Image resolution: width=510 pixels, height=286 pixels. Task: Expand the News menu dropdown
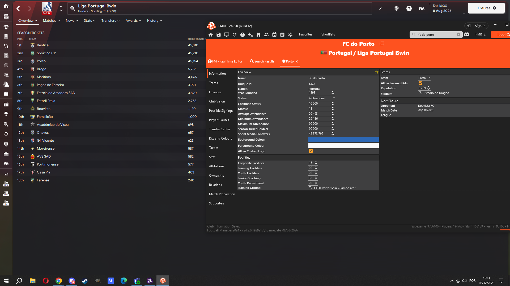click(x=72, y=21)
